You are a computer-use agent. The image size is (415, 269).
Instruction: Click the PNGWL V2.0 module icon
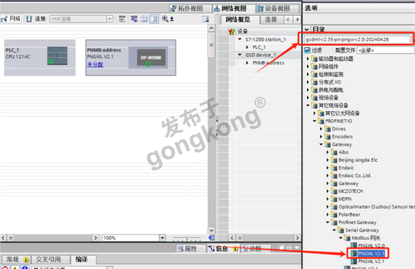(353, 245)
